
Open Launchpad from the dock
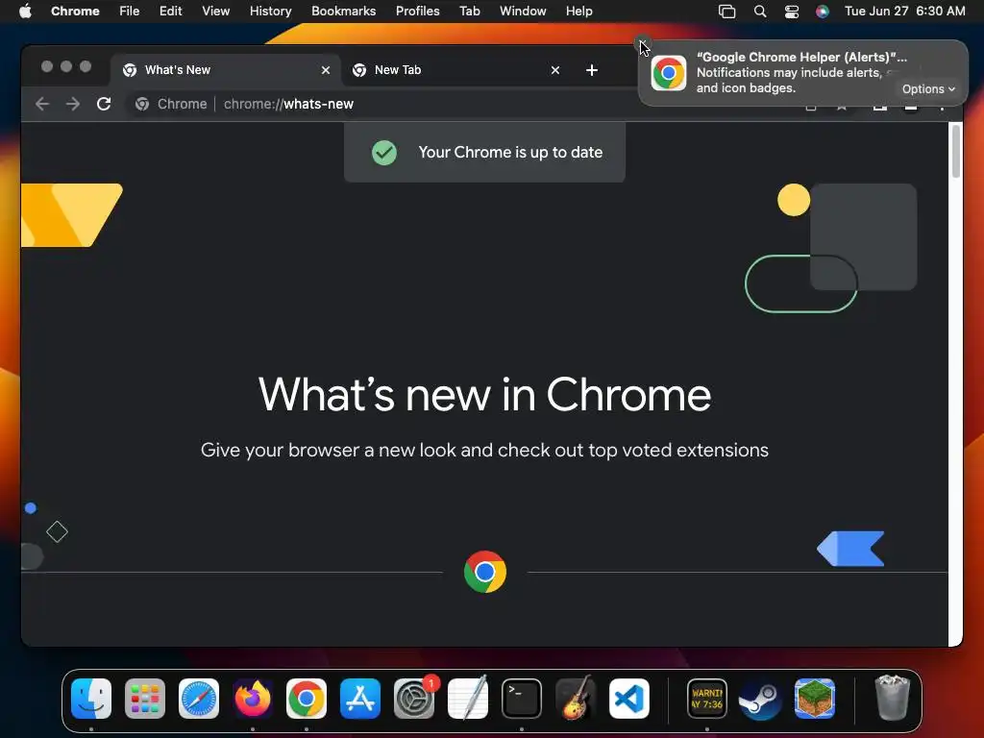(x=145, y=699)
